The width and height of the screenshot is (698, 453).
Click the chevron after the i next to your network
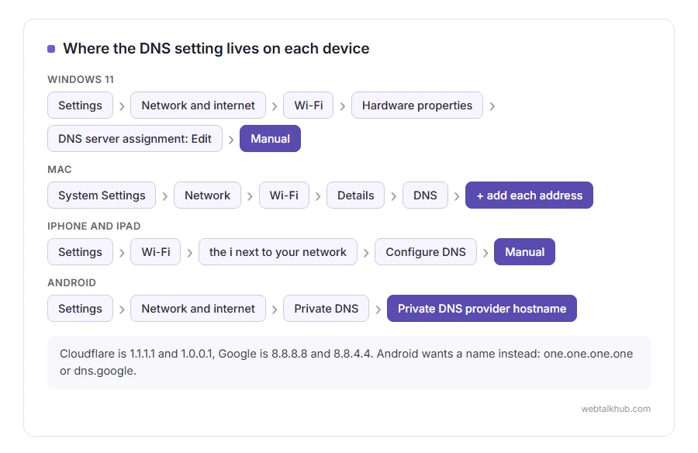point(366,253)
